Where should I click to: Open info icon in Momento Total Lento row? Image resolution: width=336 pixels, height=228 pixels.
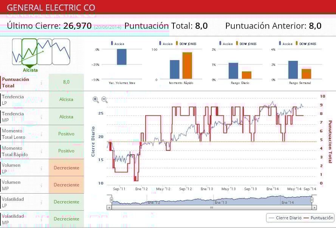pyautogui.click(x=41, y=134)
